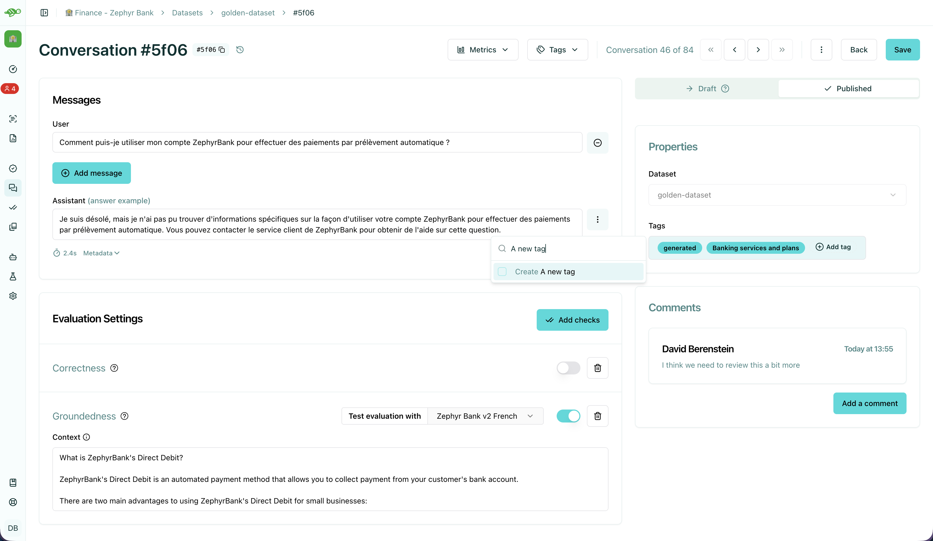Open the dashboard sidebar icon
The width and height of the screenshot is (933, 541).
13,69
